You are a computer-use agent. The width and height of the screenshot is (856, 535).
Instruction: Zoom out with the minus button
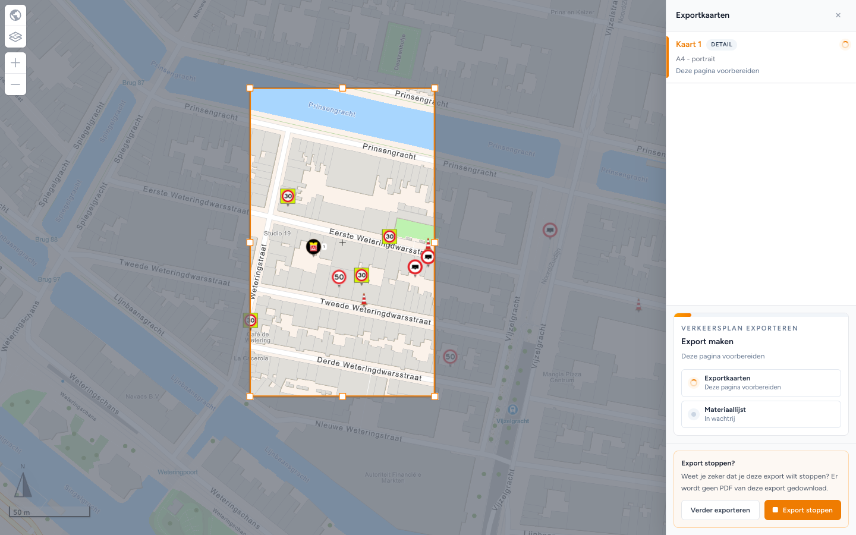coord(15,84)
